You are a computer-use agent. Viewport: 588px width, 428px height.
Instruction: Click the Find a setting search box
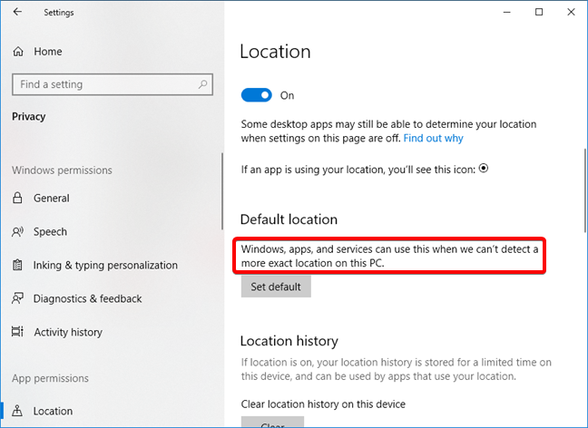coord(113,84)
